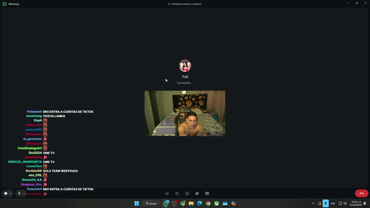Click username Rocklee88 in chat
The width and height of the screenshot is (370, 208).
(x=34, y=171)
